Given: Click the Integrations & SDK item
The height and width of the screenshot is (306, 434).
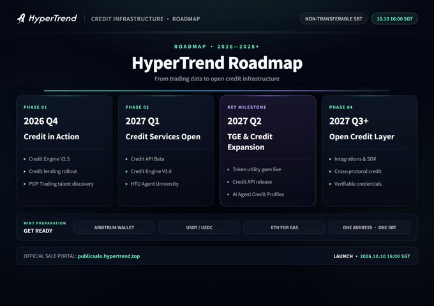Looking at the screenshot, I should coord(355,159).
